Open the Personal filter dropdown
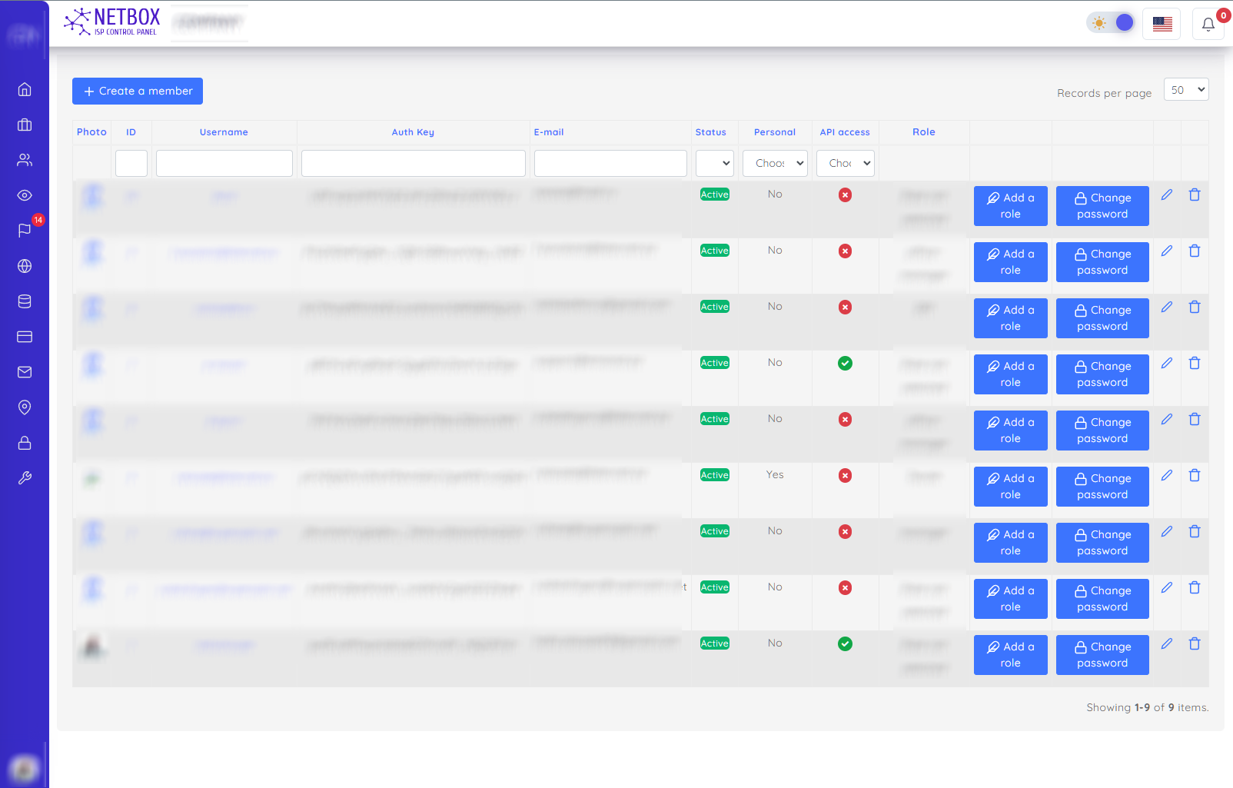The width and height of the screenshot is (1233, 788). (775, 163)
